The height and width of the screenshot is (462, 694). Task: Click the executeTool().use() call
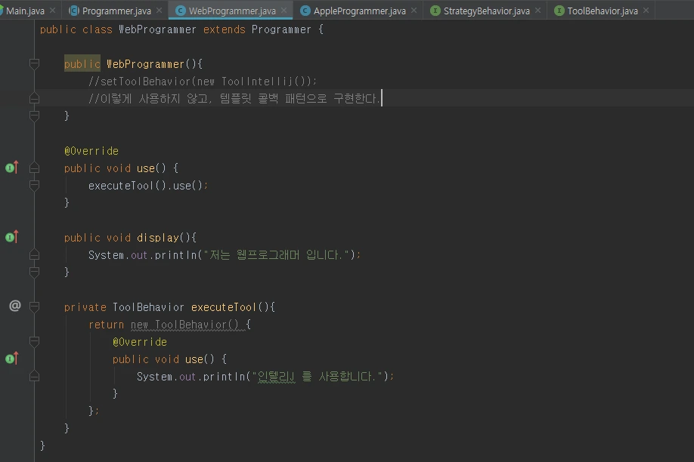pos(148,186)
